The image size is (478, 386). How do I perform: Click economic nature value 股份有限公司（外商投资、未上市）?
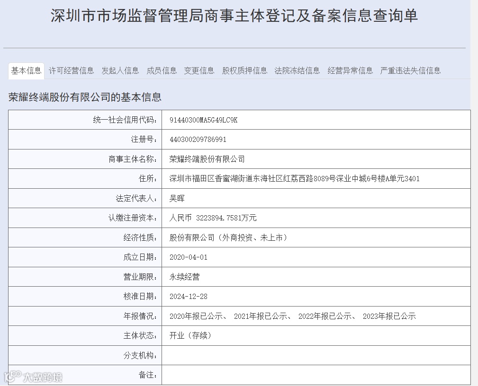point(228,238)
